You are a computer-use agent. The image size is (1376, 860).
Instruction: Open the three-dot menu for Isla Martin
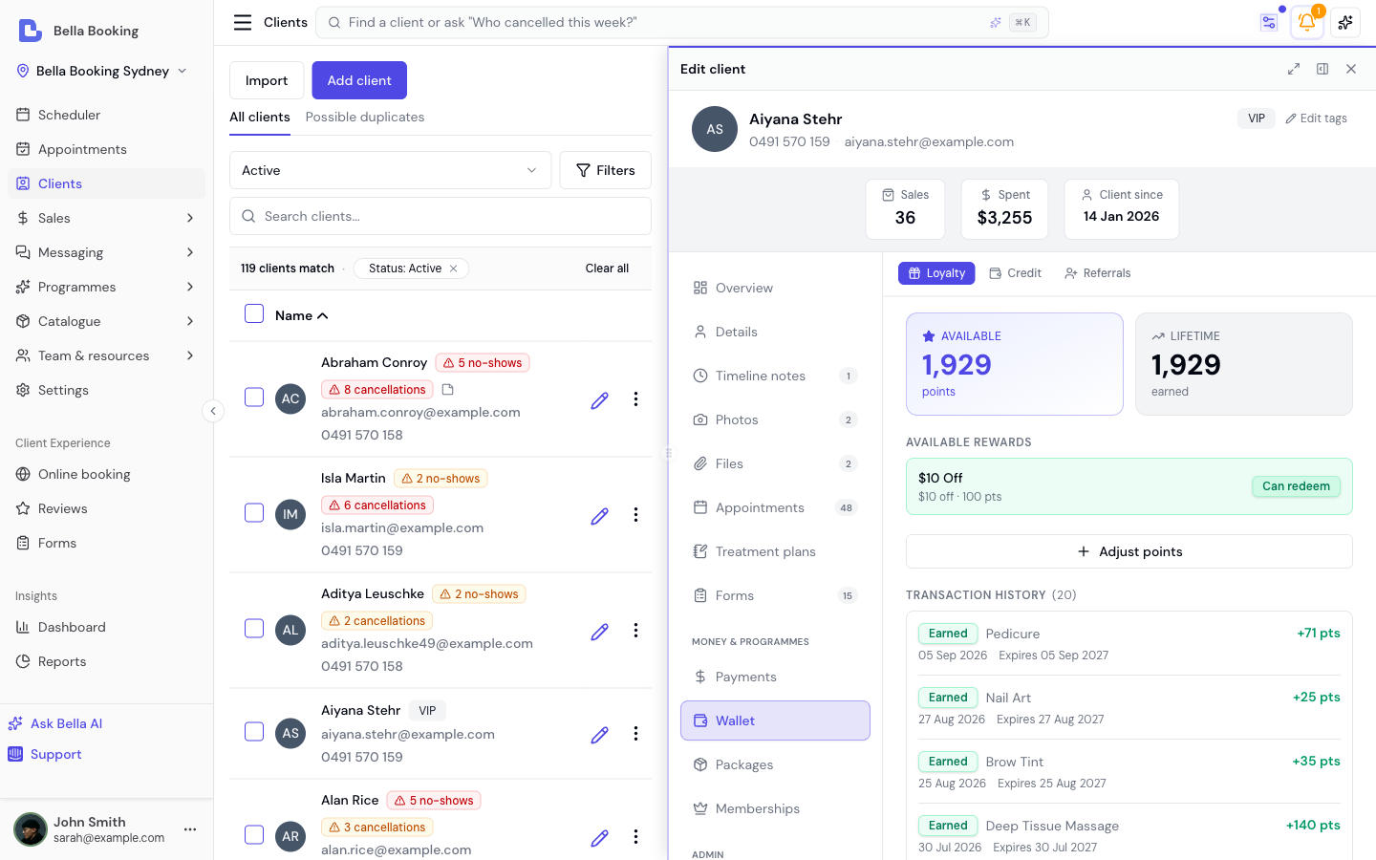635,515
